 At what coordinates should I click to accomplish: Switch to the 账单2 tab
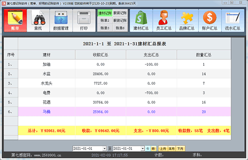(x=105, y=21)
